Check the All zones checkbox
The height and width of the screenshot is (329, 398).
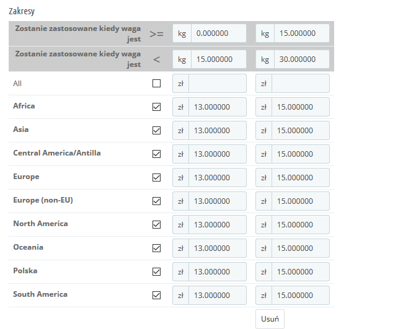156,84
